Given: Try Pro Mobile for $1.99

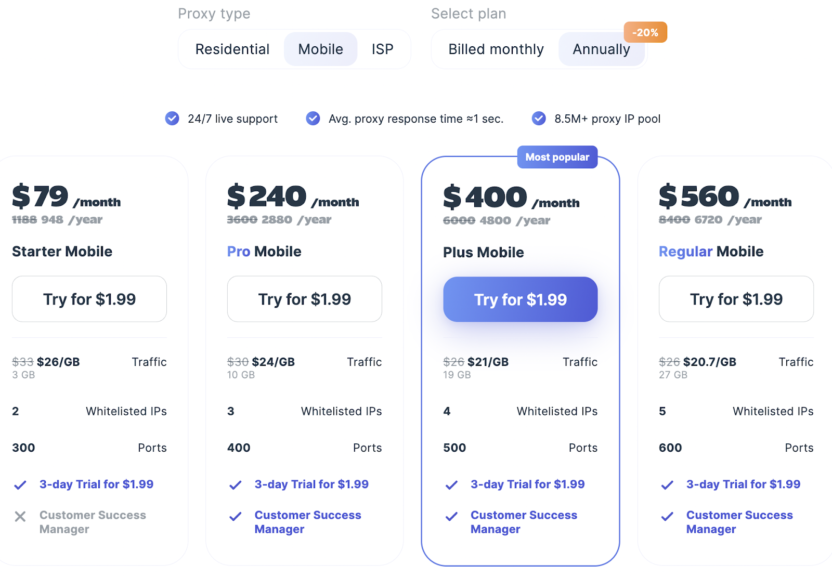Looking at the screenshot, I should pyautogui.click(x=305, y=299).
